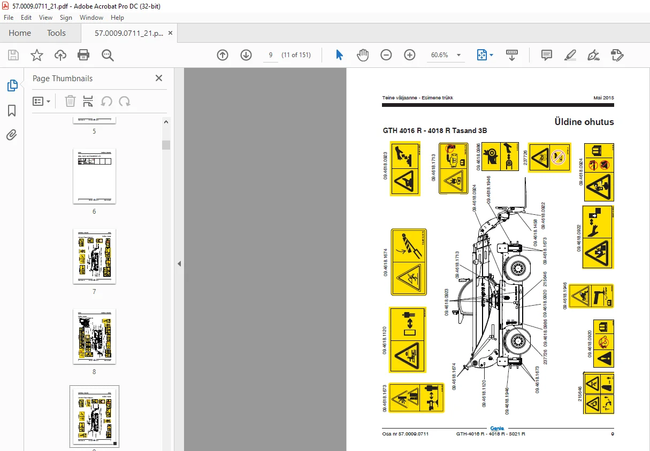The image size is (650, 451).
Task: Enable scrolling mode icon
Action: click(512, 55)
